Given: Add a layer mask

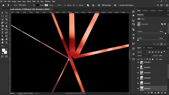Looking at the screenshot, I should click(152, 93).
